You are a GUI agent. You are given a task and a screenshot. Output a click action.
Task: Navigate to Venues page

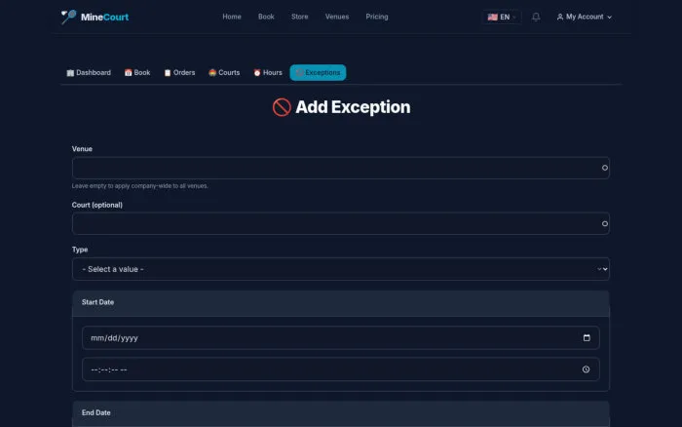(337, 17)
